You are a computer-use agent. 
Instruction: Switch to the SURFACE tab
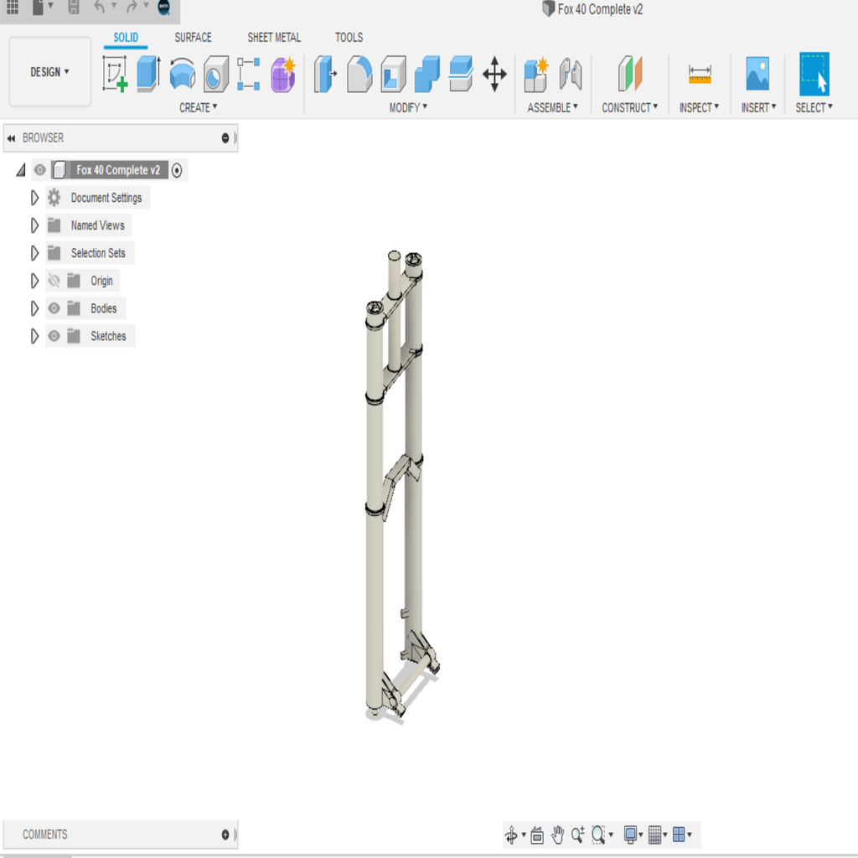point(194,38)
